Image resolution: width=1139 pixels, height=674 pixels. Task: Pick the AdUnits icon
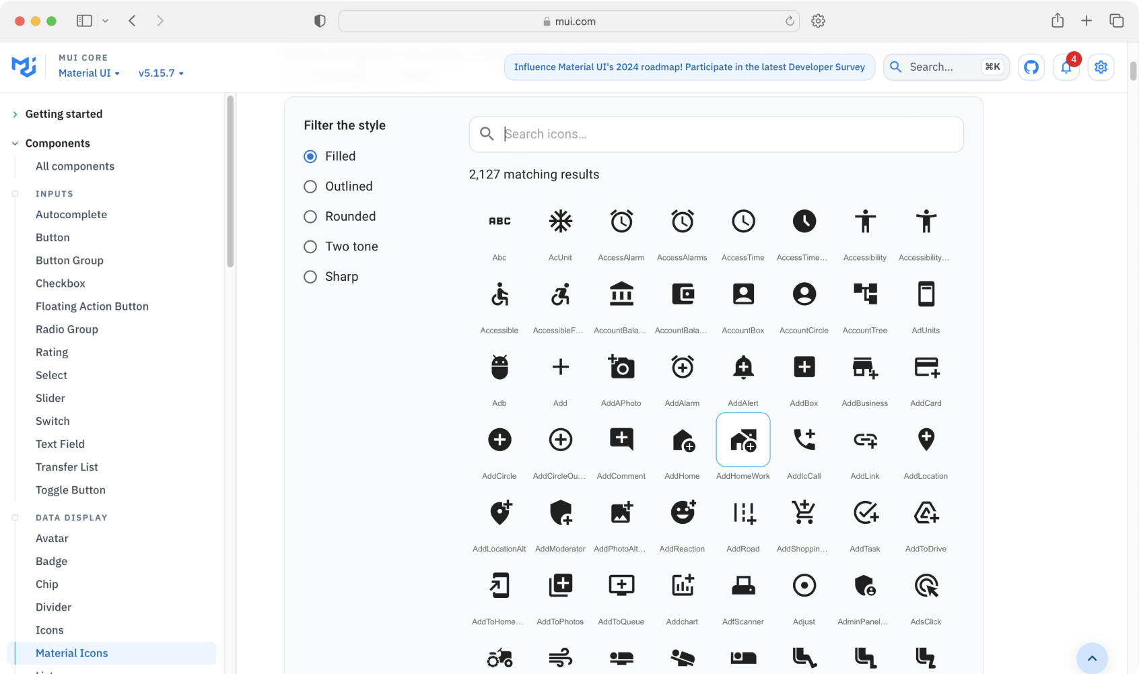926,294
